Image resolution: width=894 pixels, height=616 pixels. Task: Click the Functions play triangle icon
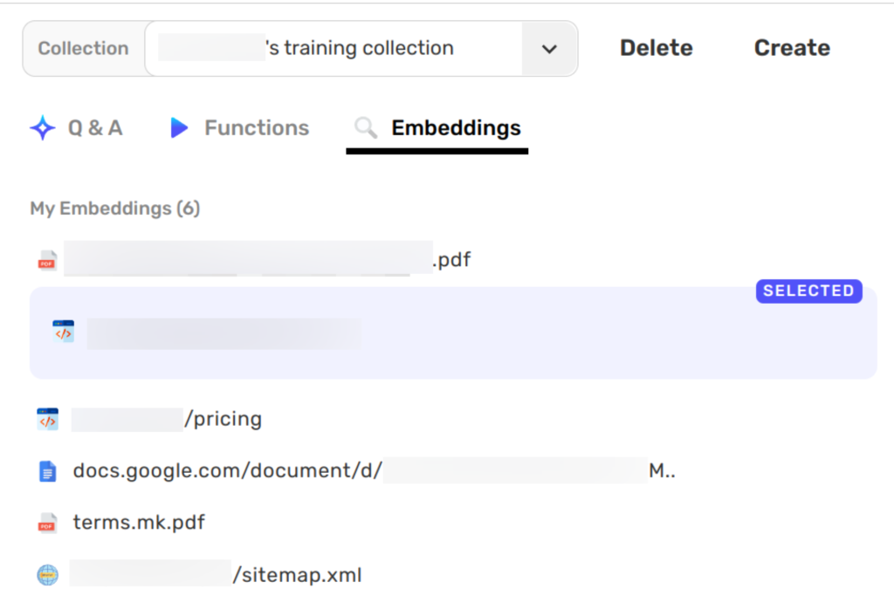tap(179, 128)
